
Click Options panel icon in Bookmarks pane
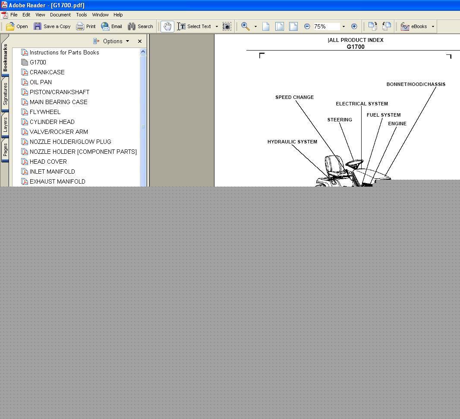click(96, 41)
